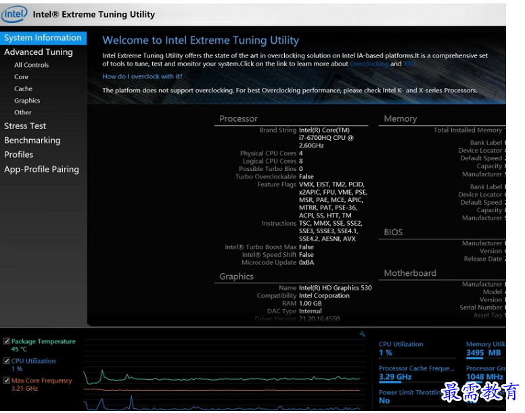Click the Memory section heading
Image resolution: width=525 pixels, height=413 pixels.
400,119
